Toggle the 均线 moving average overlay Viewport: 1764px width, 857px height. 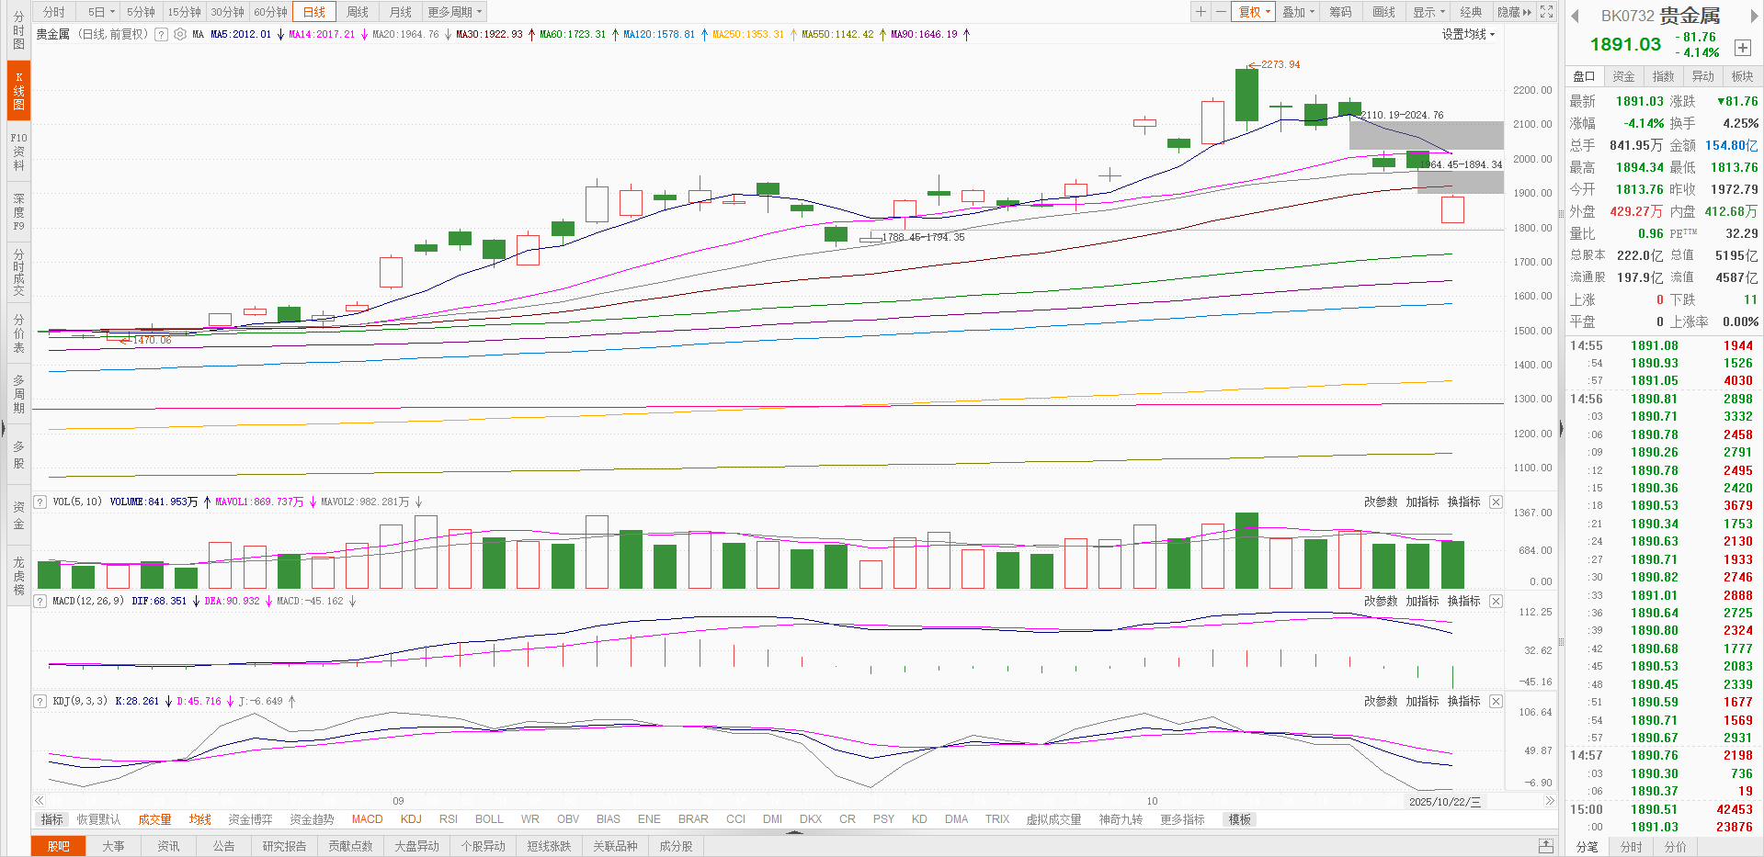pos(199,819)
